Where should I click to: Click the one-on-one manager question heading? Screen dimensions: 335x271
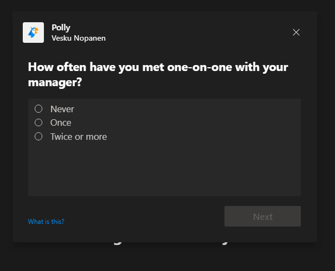[x=157, y=75]
